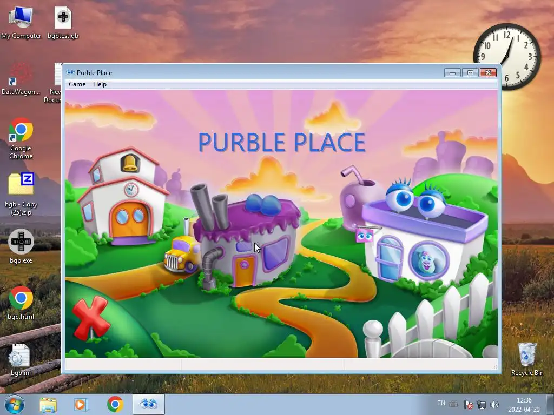Close the Purble Place window
This screenshot has height=415, width=554.
(x=488, y=73)
